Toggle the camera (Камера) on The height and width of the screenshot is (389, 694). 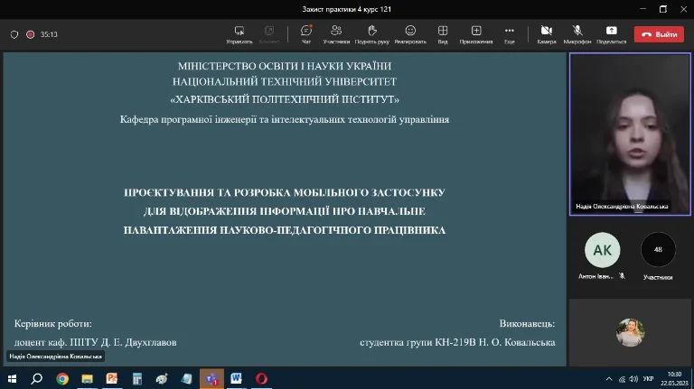[546, 33]
